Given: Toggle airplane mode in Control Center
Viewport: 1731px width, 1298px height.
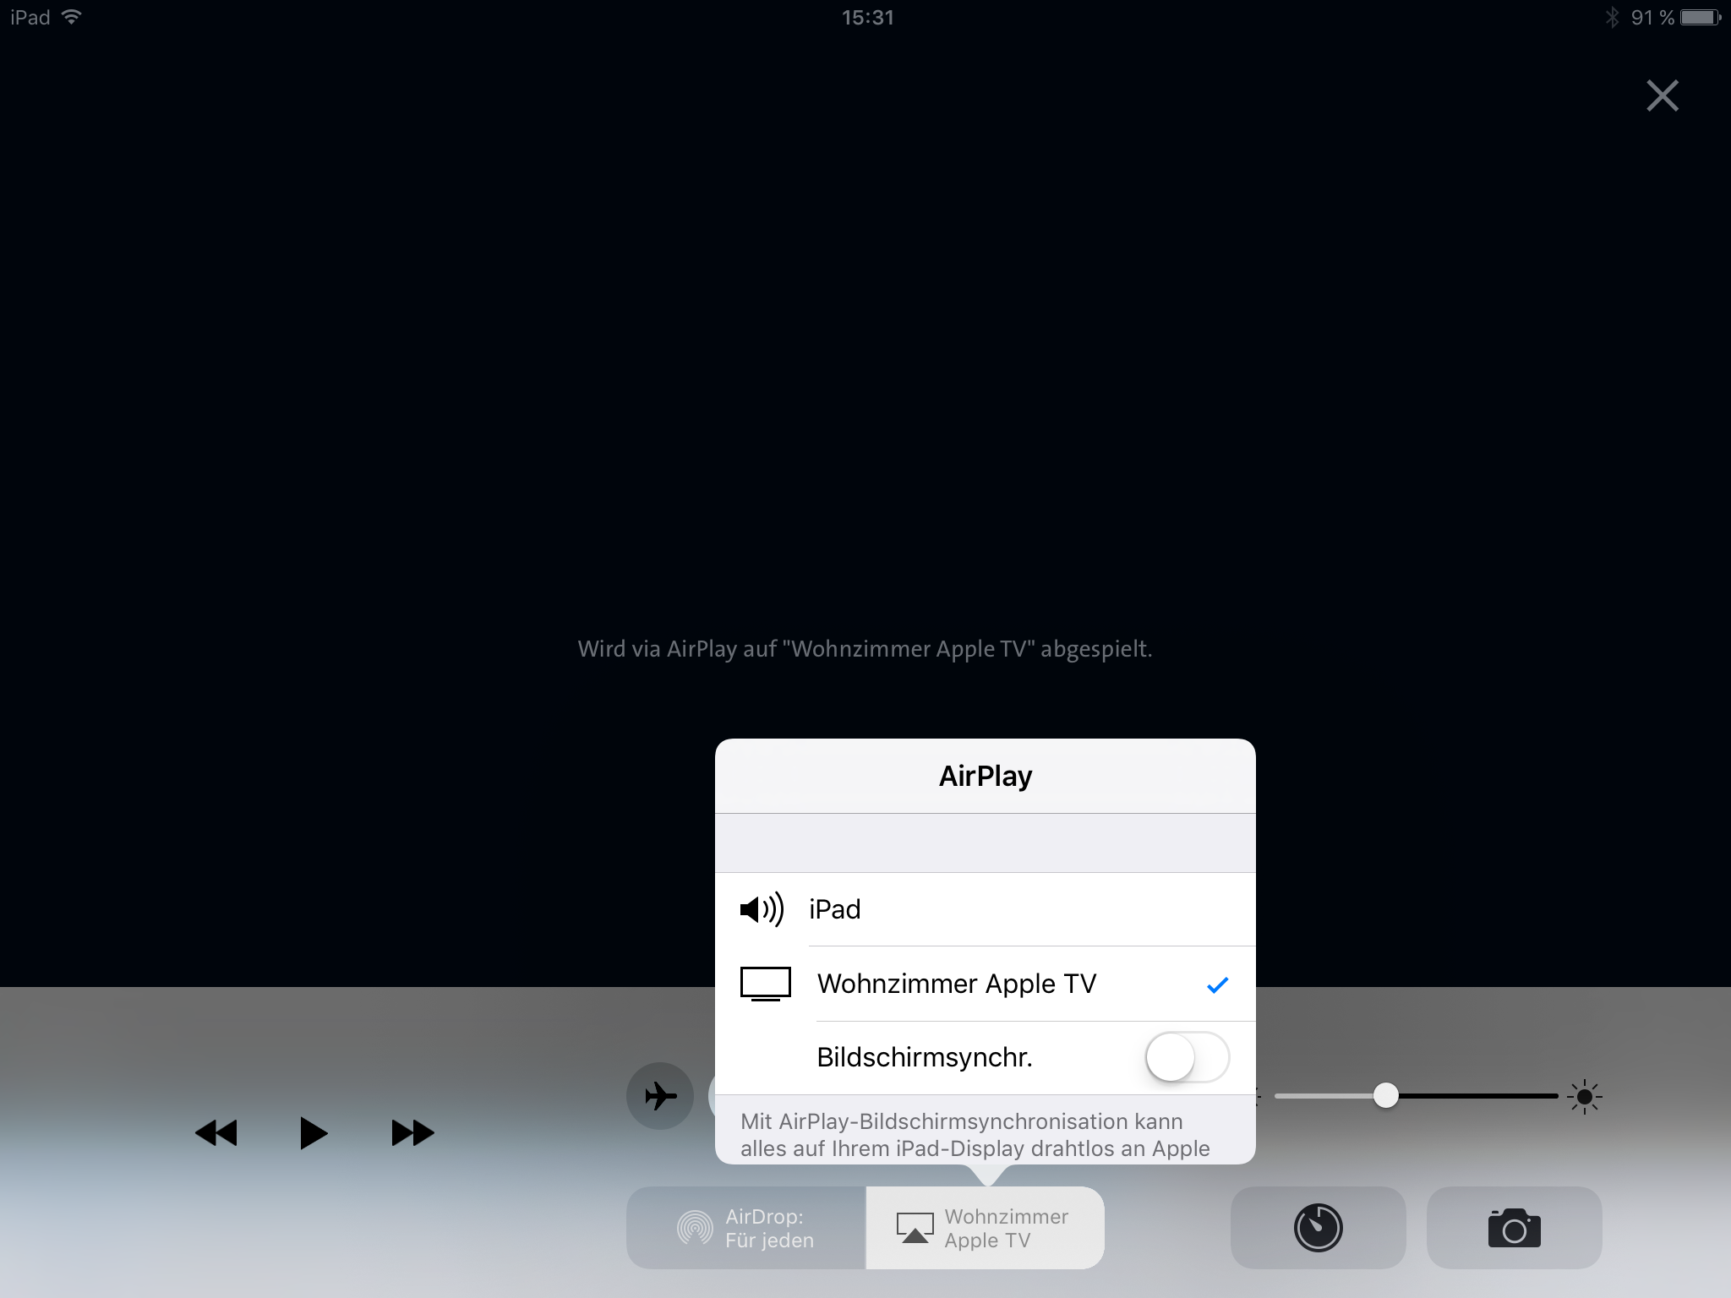Looking at the screenshot, I should [x=660, y=1096].
